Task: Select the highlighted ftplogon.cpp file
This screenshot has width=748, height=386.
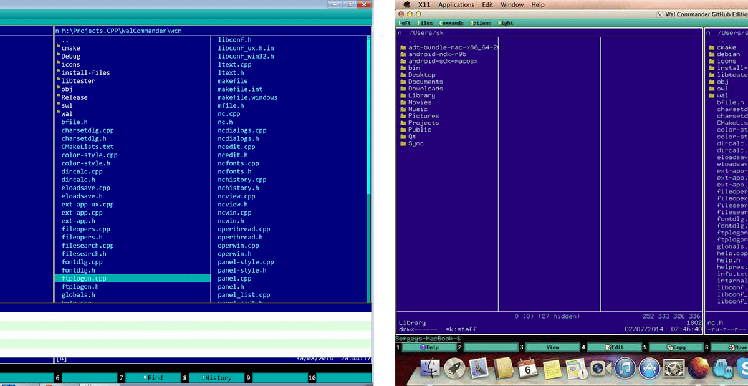Action: coord(132,278)
